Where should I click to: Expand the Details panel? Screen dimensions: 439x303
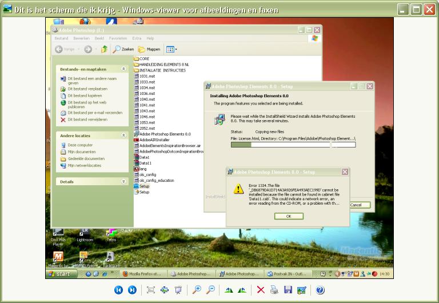(x=123, y=181)
